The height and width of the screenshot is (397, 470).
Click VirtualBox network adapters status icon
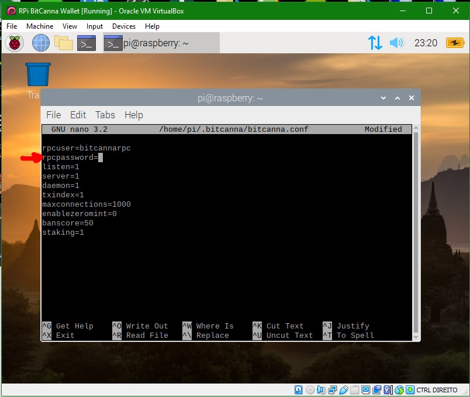click(332, 390)
